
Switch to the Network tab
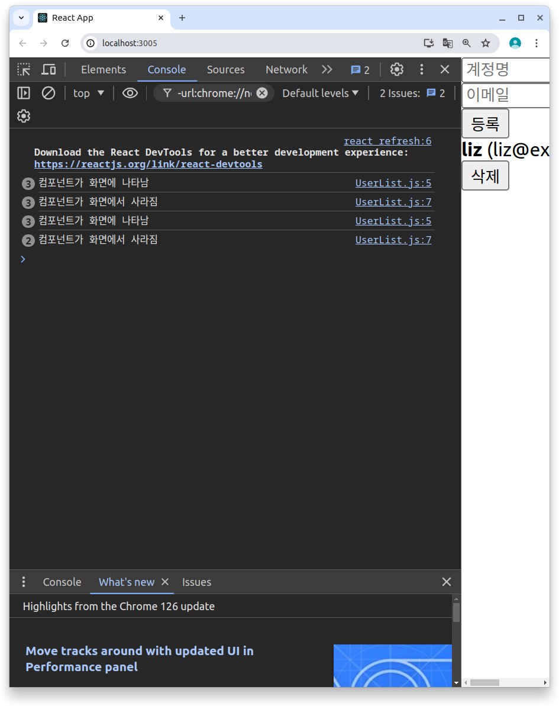287,70
